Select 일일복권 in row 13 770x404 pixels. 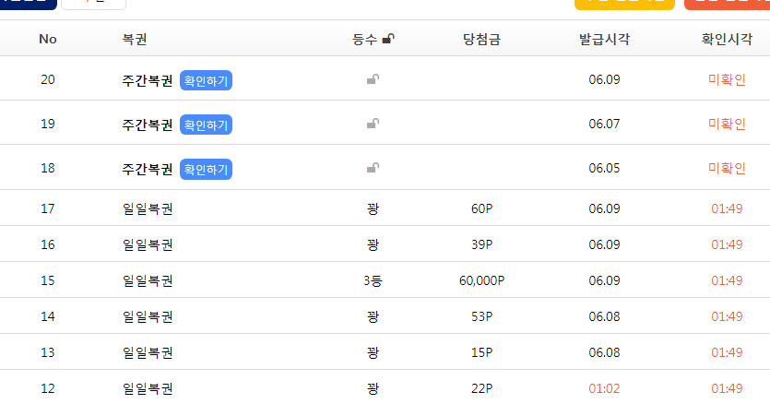point(148,353)
